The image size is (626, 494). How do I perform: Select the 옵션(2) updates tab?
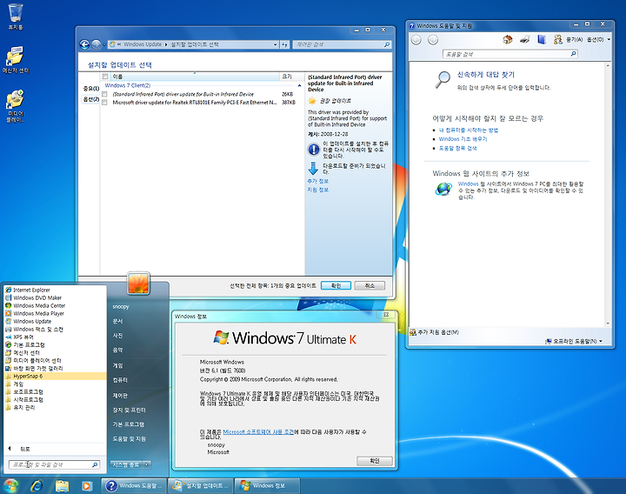(91, 99)
